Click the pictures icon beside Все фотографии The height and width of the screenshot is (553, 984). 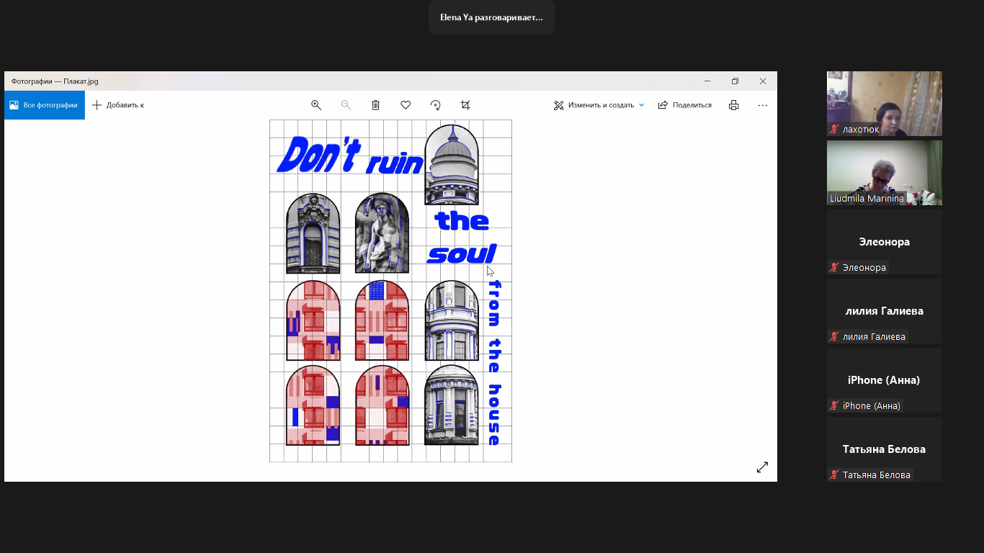point(14,105)
